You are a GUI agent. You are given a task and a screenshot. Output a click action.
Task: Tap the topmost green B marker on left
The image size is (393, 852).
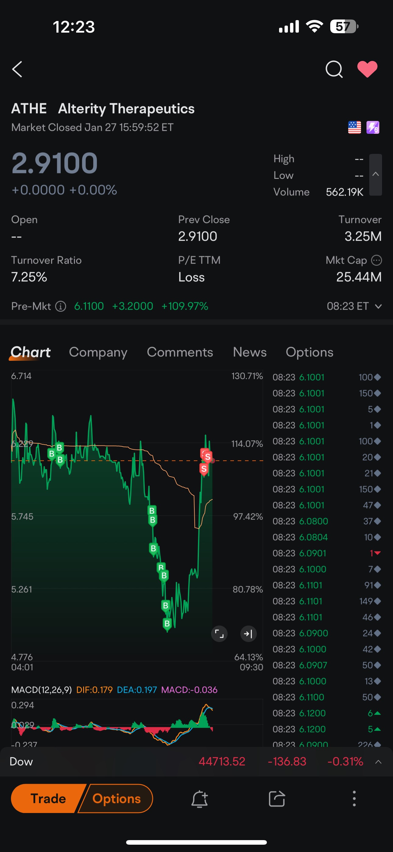(x=59, y=448)
